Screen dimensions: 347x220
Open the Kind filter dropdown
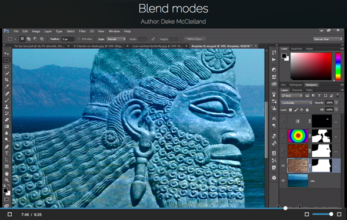click(x=292, y=96)
